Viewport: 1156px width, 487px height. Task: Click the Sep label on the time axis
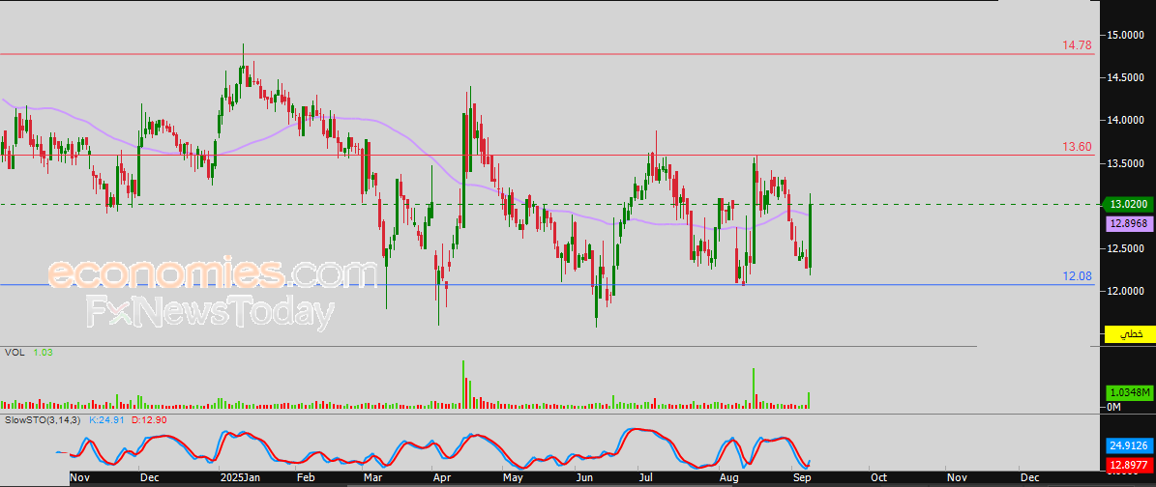point(803,477)
